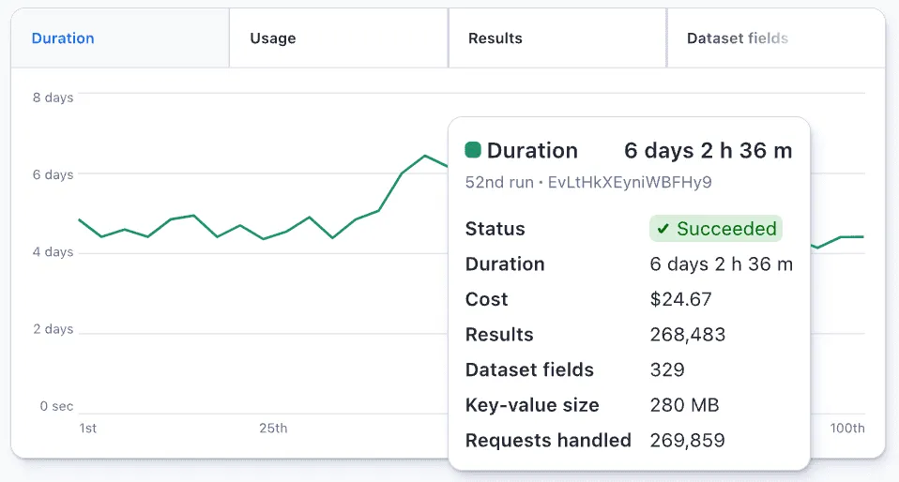Click the 25th run label on x-axis

pyautogui.click(x=273, y=429)
